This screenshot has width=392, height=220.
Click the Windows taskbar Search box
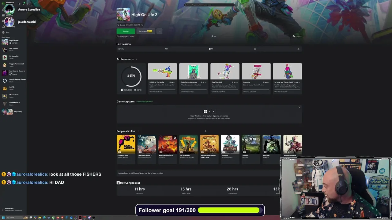tap(17, 218)
